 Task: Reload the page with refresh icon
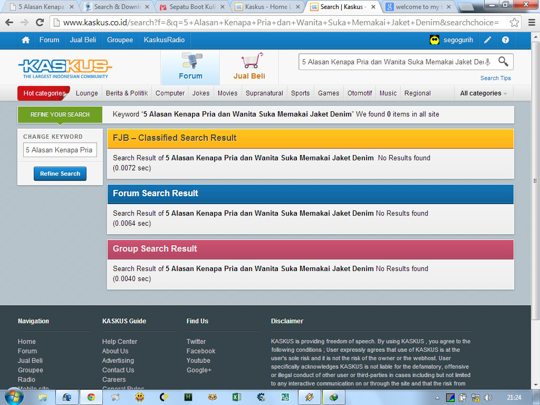(40, 23)
